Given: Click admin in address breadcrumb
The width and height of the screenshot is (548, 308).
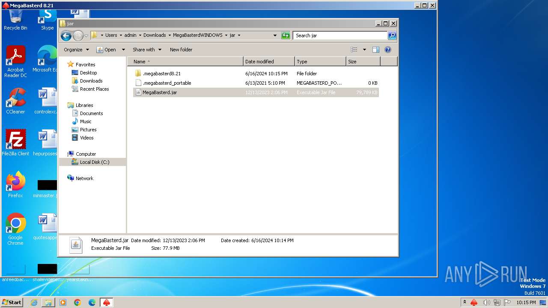Looking at the screenshot, I should coord(130,36).
